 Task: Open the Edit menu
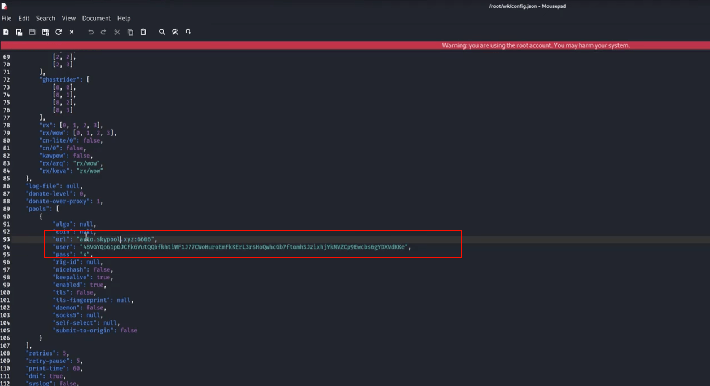point(24,18)
